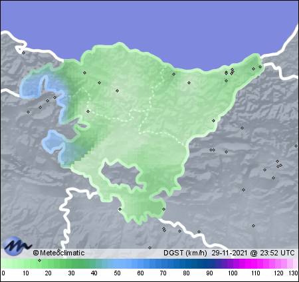Click the grey enclave inside the green region
Image resolution: width=299 pixels, height=282 pixels.
(121, 175)
